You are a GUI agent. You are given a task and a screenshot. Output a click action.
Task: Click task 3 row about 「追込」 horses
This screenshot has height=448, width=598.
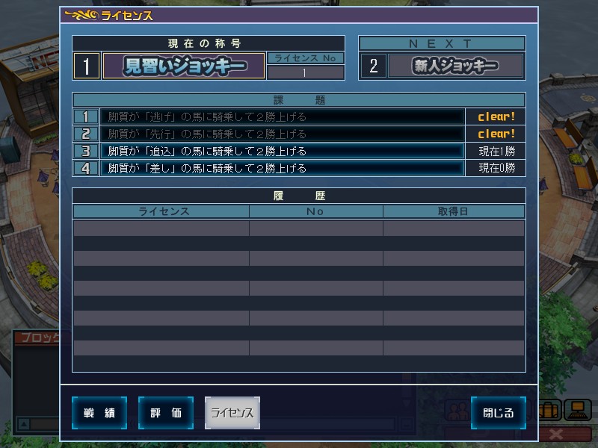point(283,151)
